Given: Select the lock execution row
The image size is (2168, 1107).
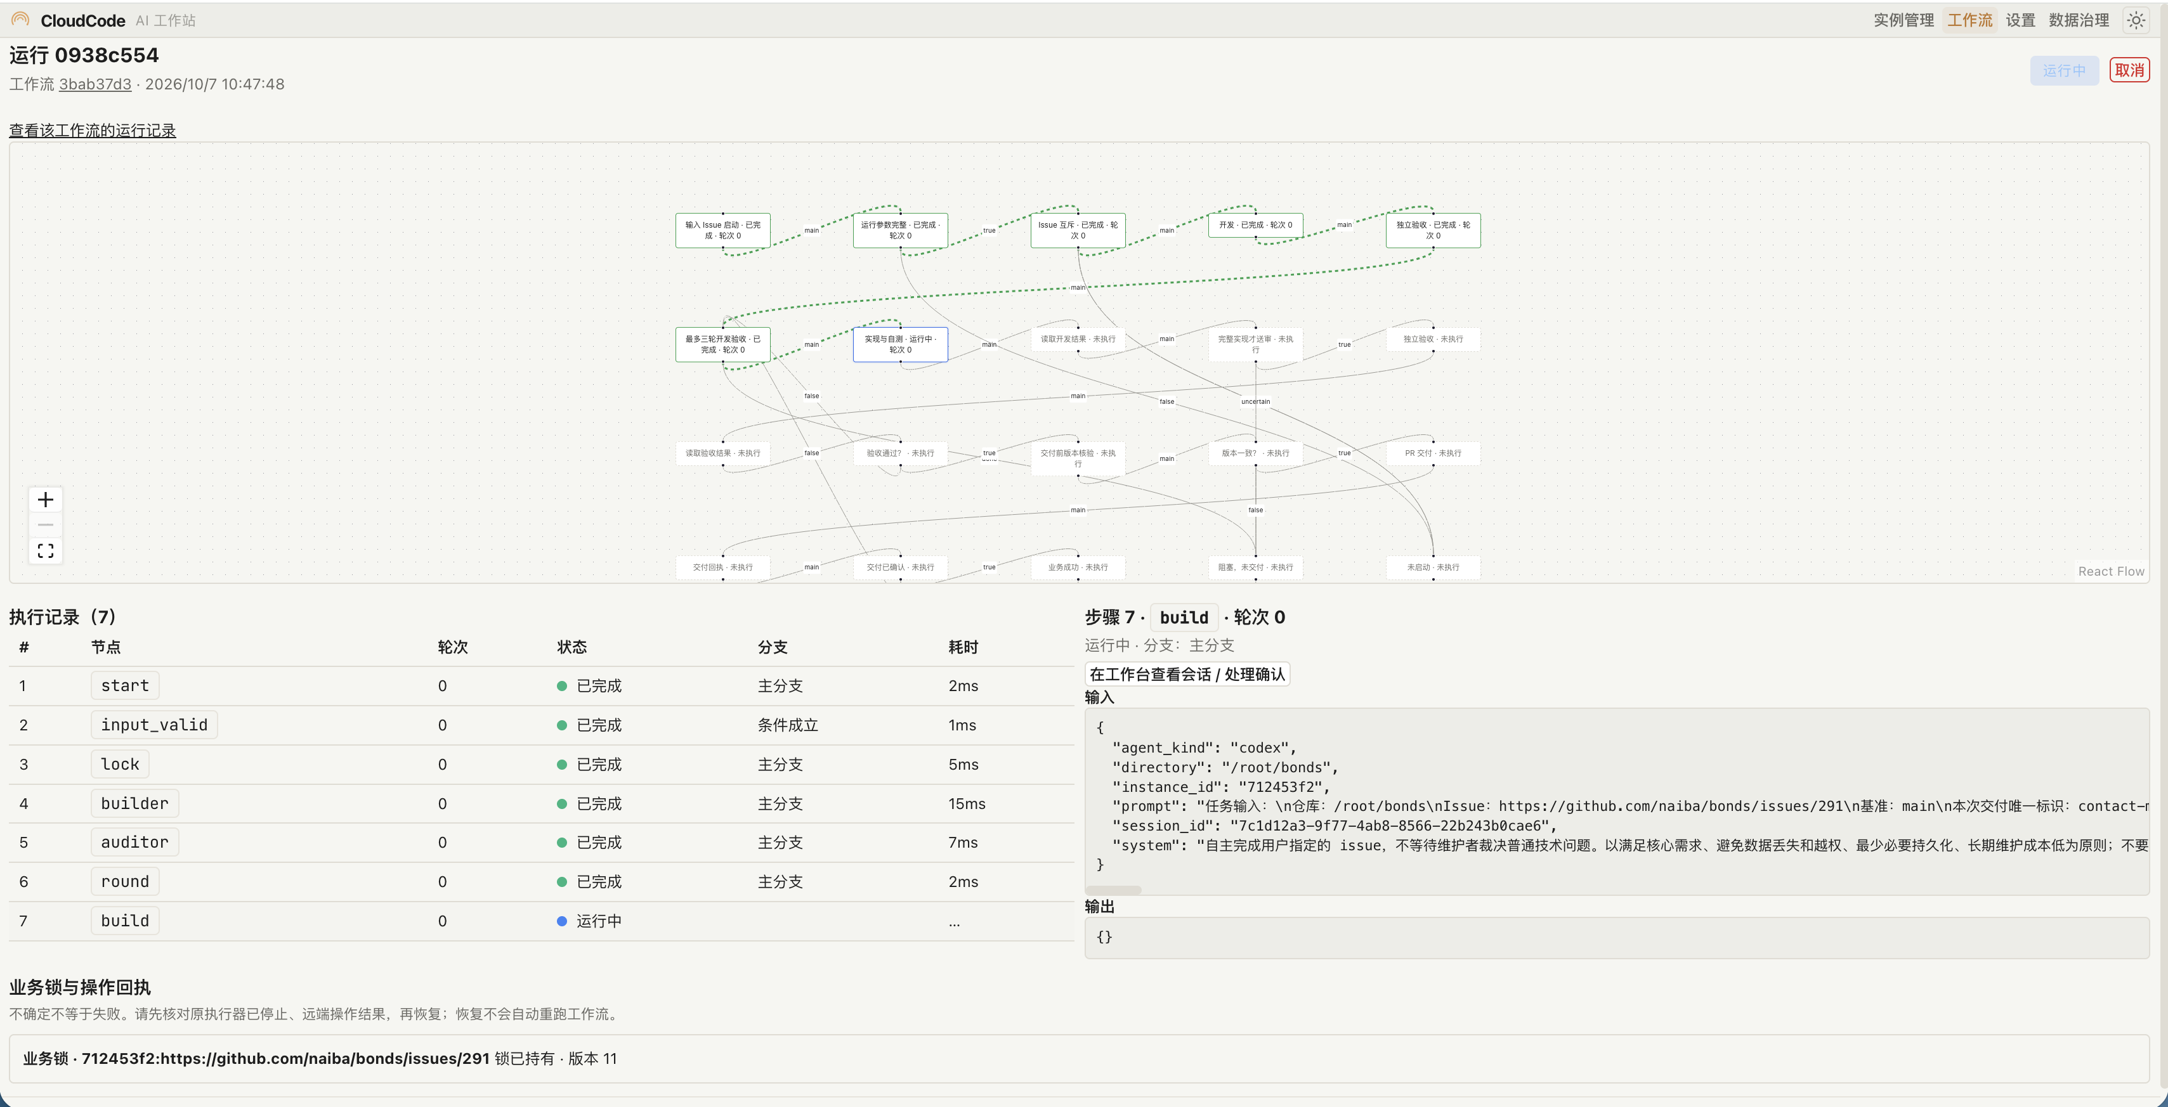Looking at the screenshot, I should pos(541,764).
